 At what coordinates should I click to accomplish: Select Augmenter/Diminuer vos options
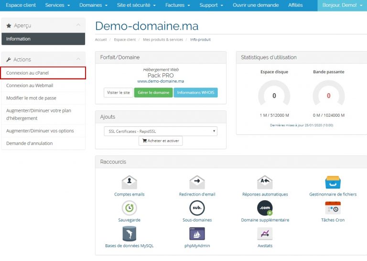point(43,130)
